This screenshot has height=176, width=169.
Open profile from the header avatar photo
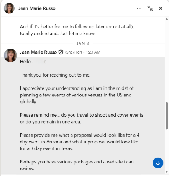click(9, 8)
